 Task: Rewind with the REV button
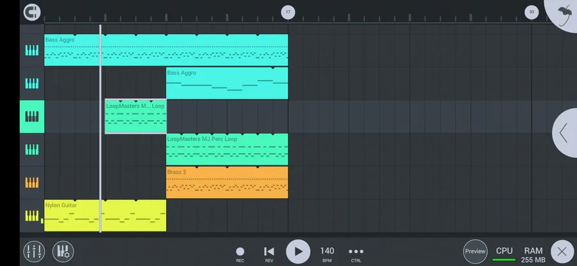(x=269, y=254)
